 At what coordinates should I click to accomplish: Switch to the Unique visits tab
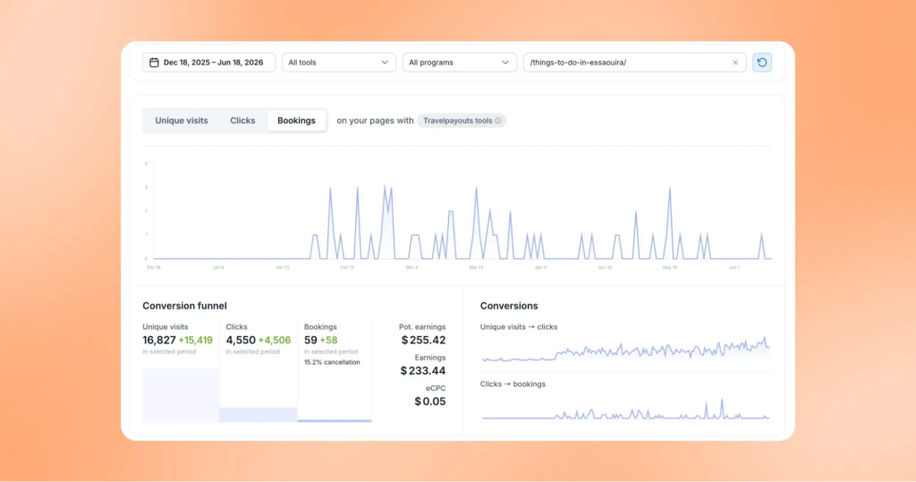181,121
